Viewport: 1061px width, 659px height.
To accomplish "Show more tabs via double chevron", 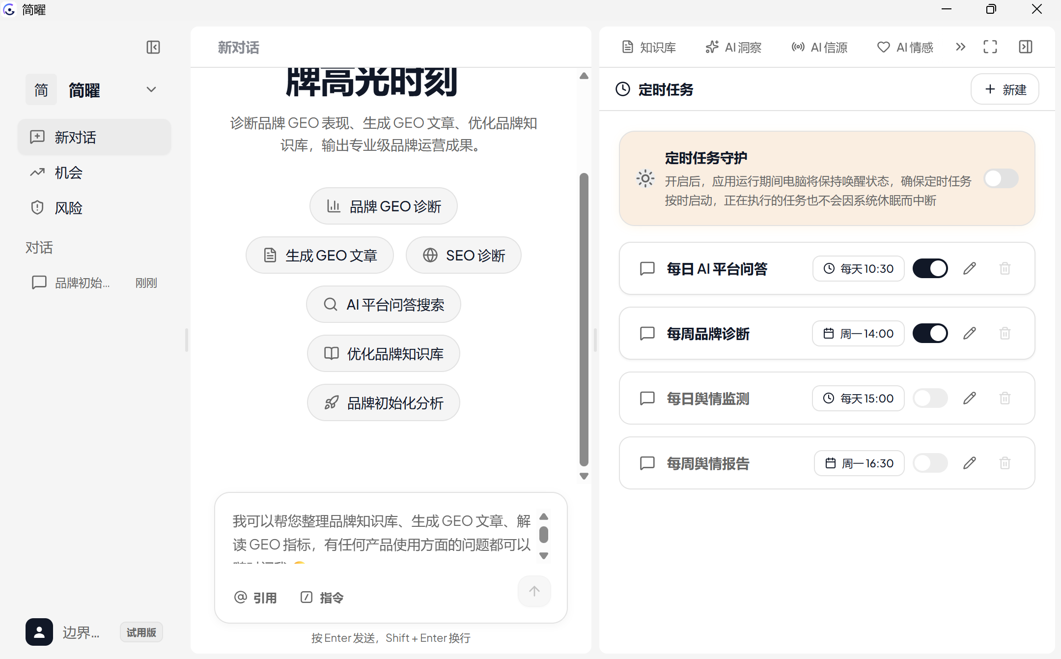I will tap(961, 47).
